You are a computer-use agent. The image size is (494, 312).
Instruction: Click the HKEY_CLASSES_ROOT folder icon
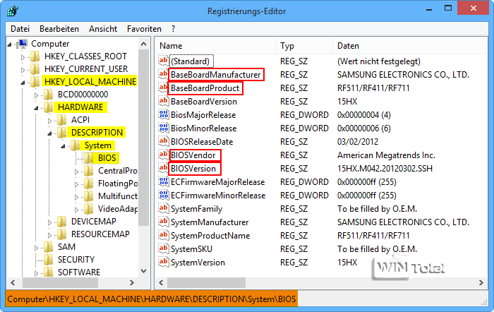coord(35,56)
